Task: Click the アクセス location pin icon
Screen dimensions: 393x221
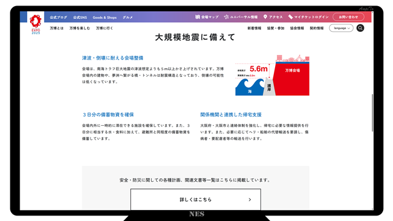Action: 265,17
